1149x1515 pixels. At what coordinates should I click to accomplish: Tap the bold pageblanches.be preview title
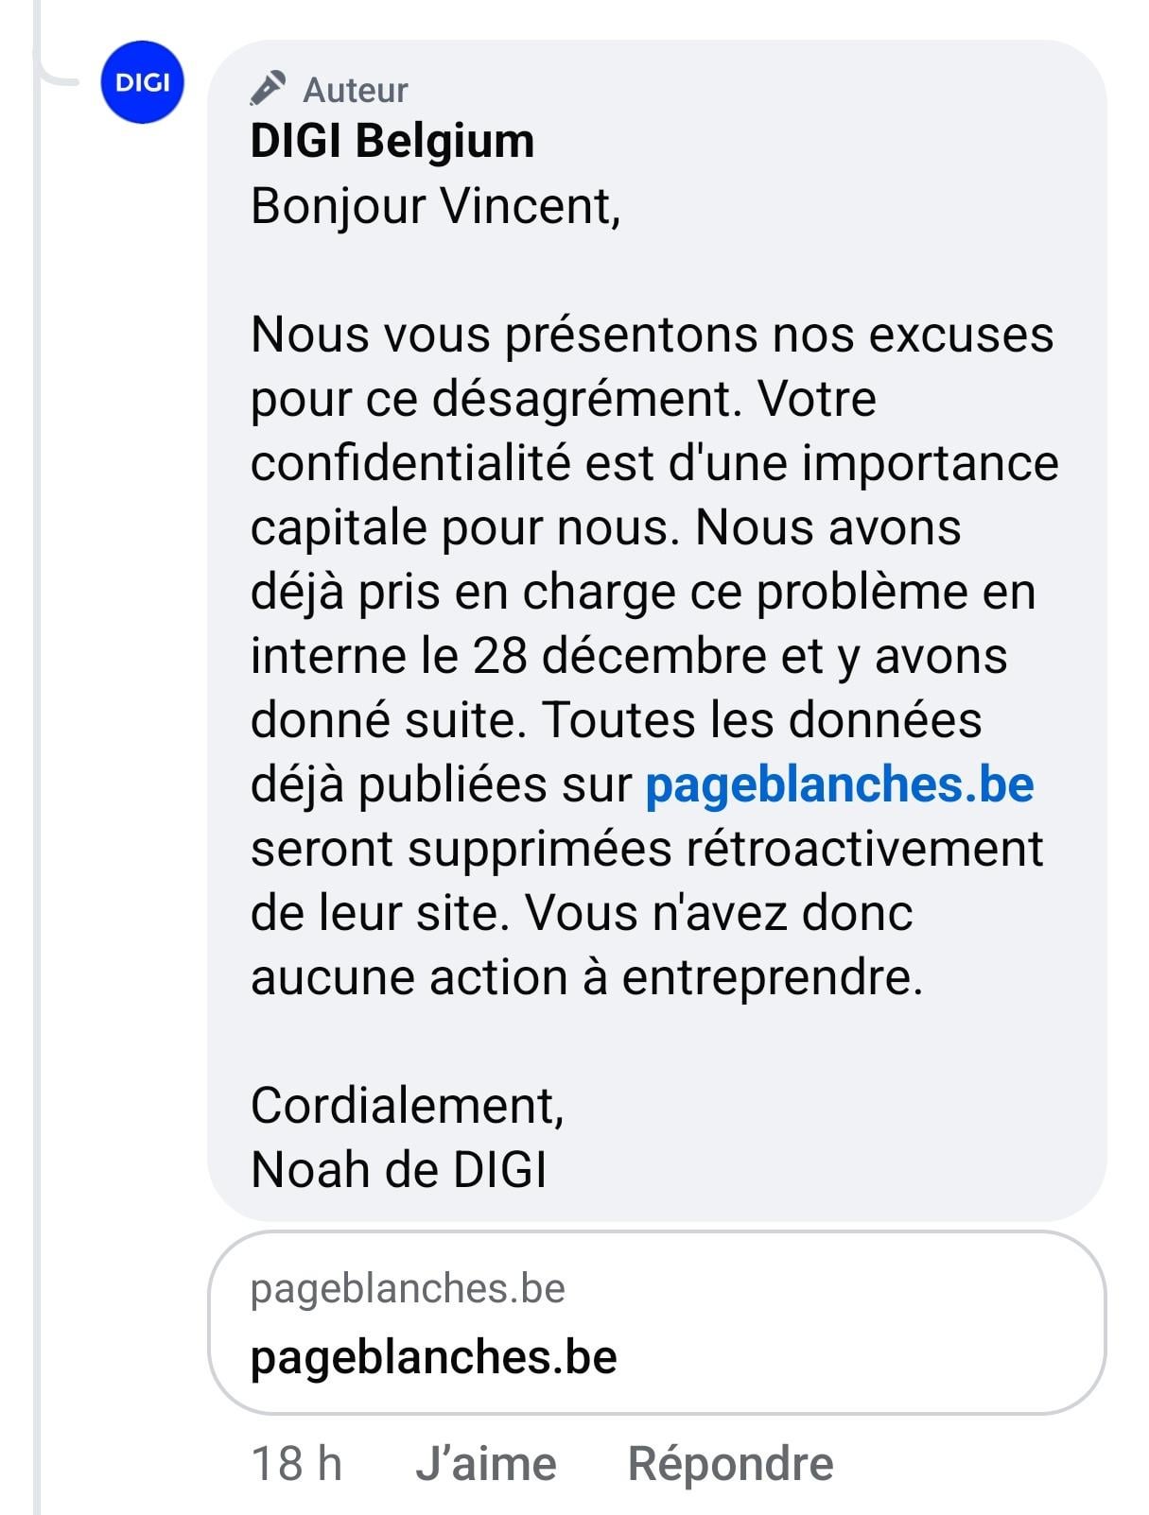[x=434, y=1358]
